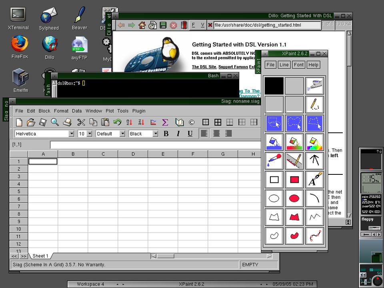The width and height of the screenshot is (384, 288).
Task: Choose the filled red rectangle tool
Action: (294, 180)
